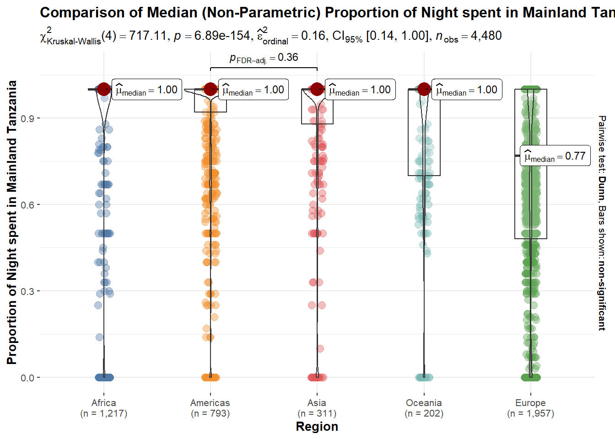
Task: Click the Africa median label box
Action: coord(147,90)
